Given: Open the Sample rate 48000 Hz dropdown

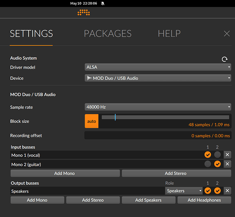Looking at the screenshot, I should click(x=158, y=107).
